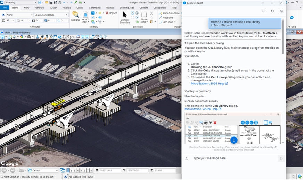Screen dimensions: 304x180
Task: Click the upload attachment button in Copilot
Action: [x=187, y=159]
